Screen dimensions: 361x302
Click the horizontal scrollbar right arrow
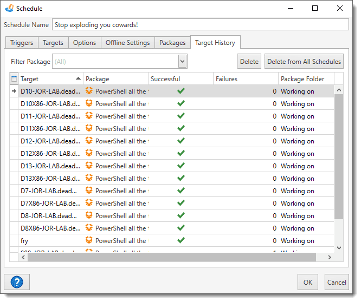coord(330,257)
